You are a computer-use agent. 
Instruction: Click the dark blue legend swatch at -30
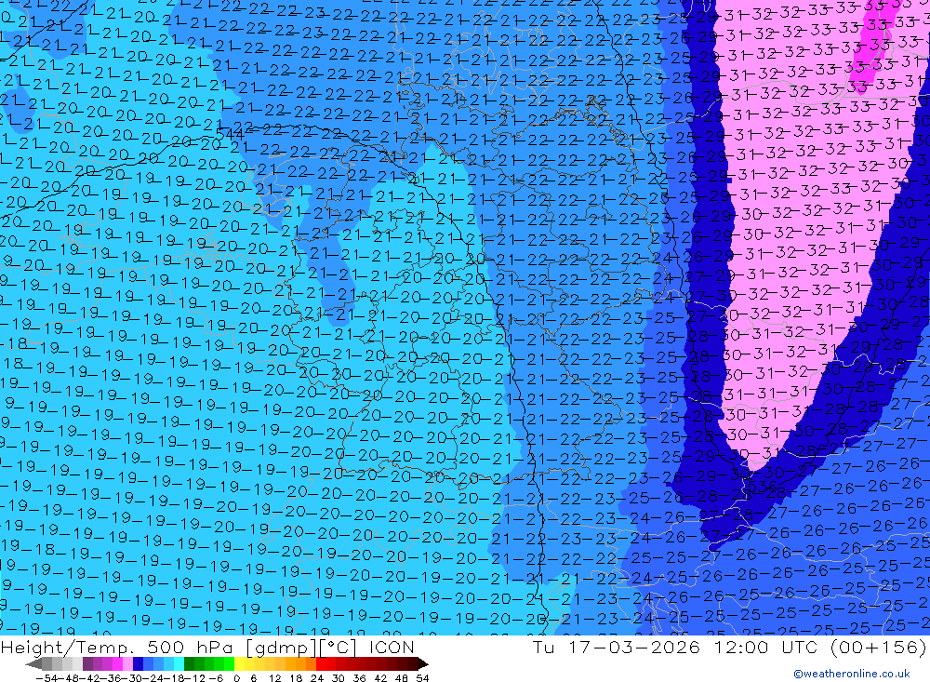[138, 663]
